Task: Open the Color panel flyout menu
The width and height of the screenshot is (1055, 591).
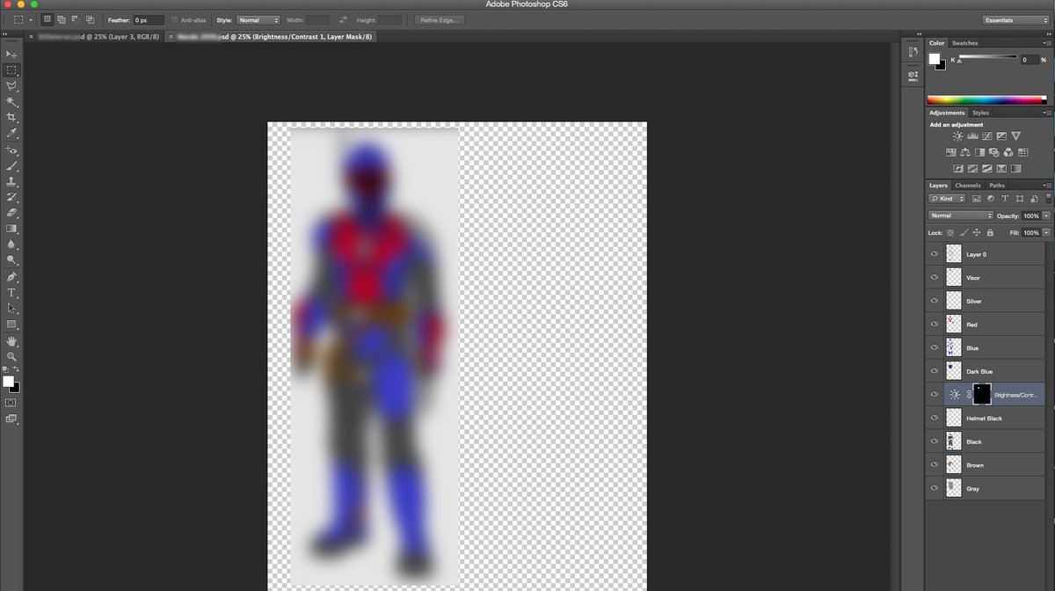Action: (x=1046, y=42)
